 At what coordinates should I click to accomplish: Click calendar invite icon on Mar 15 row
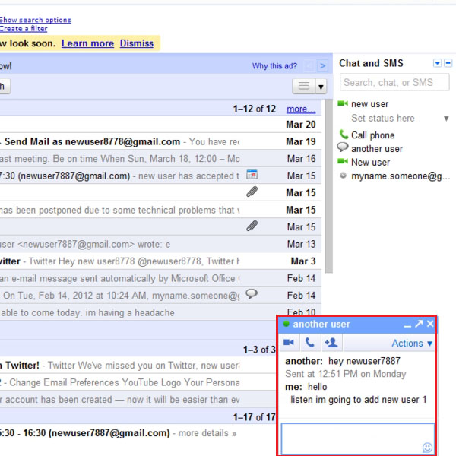[x=252, y=175]
